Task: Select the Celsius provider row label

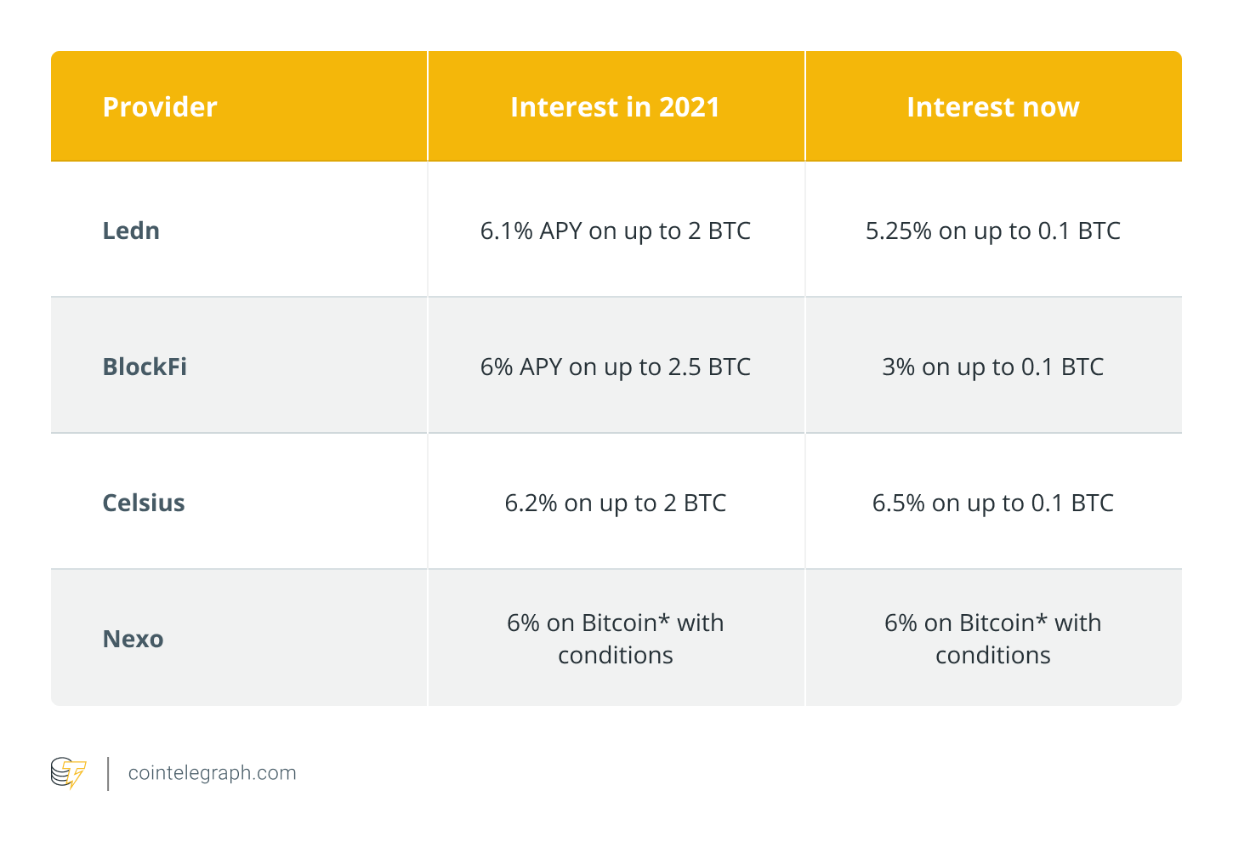Action: (144, 503)
